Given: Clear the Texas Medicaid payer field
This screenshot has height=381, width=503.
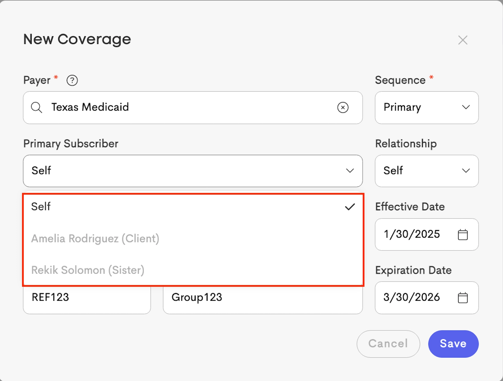Looking at the screenshot, I should (343, 107).
